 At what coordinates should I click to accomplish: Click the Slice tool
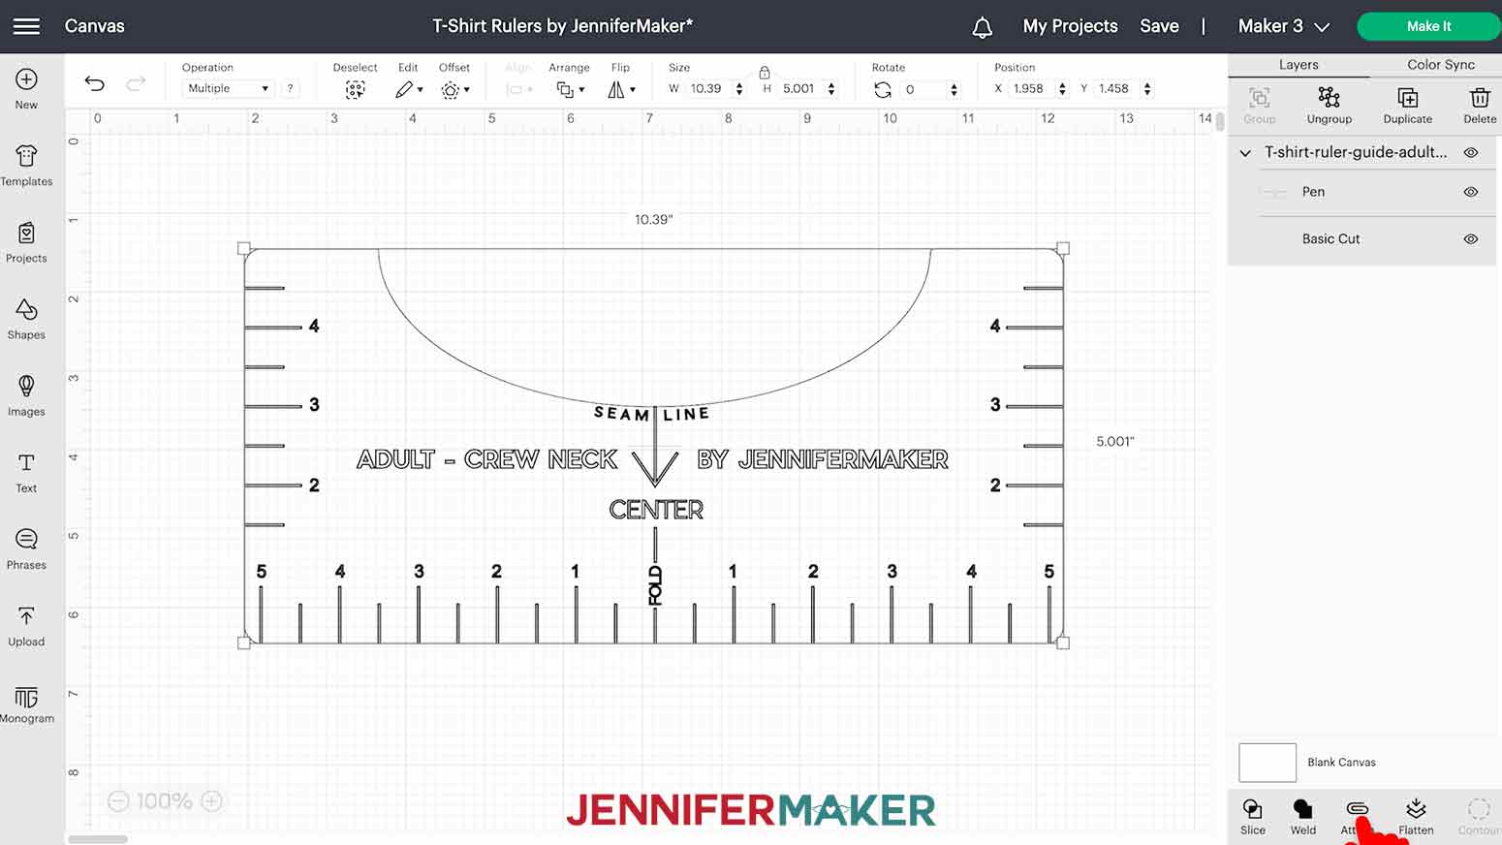1252,816
